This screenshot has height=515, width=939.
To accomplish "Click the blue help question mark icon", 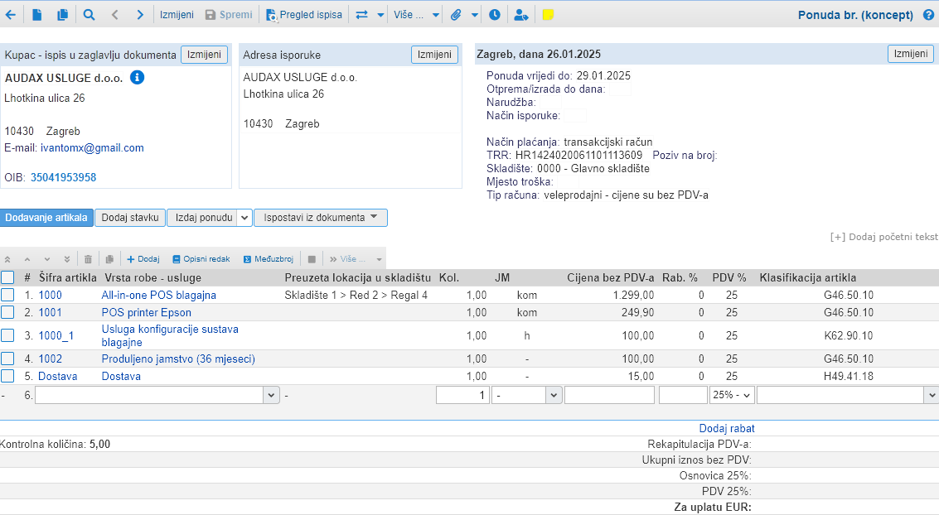I will click(x=928, y=15).
